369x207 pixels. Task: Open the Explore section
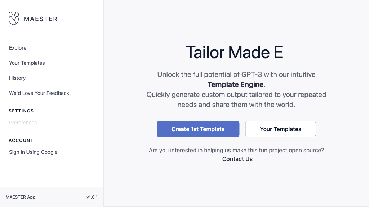tap(17, 48)
